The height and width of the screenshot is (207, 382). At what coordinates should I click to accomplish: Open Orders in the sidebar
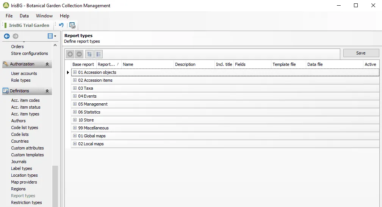pos(17,47)
